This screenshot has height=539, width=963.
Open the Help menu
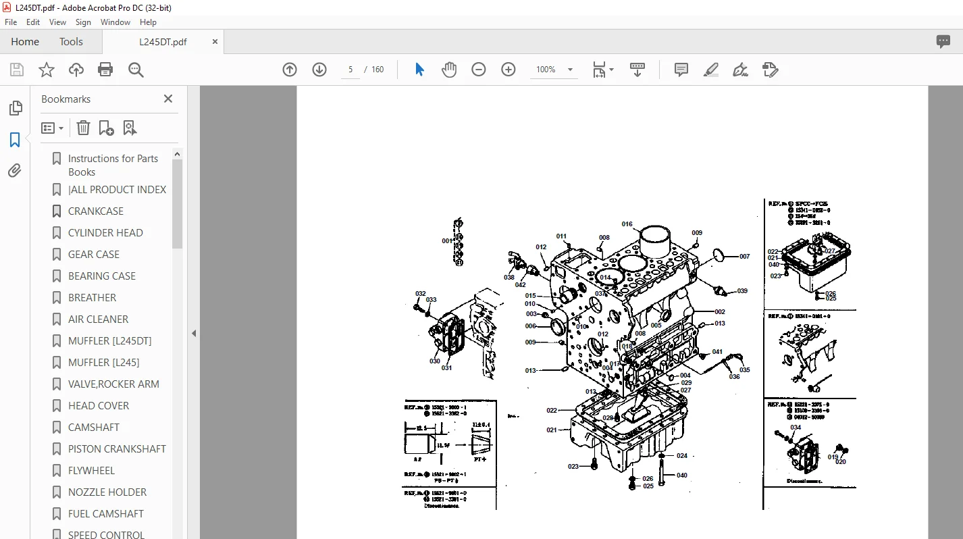(148, 22)
